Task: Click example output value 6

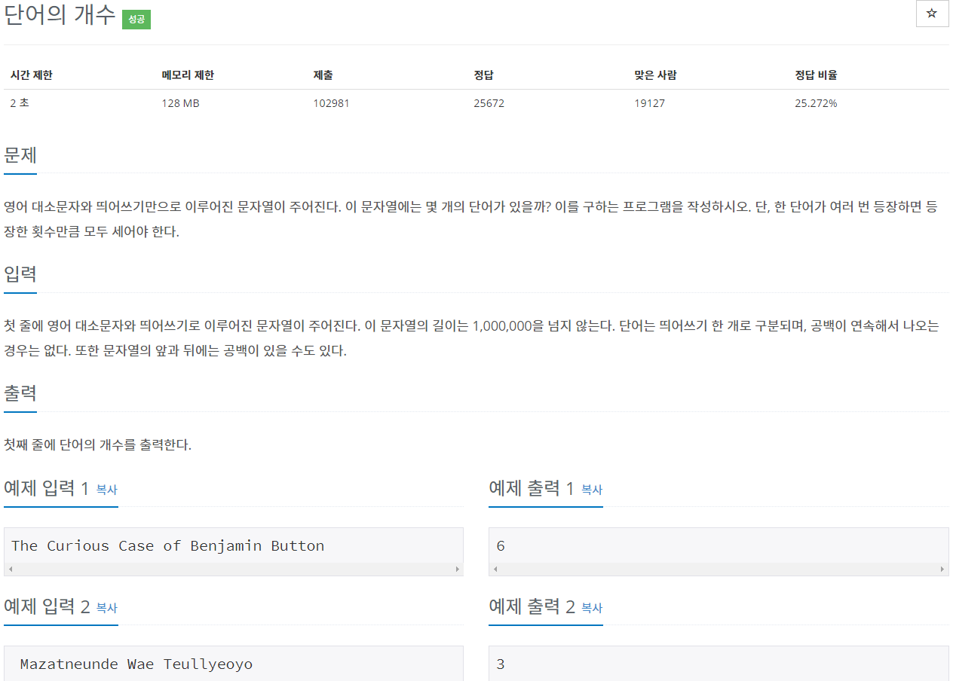Action: (x=501, y=546)
